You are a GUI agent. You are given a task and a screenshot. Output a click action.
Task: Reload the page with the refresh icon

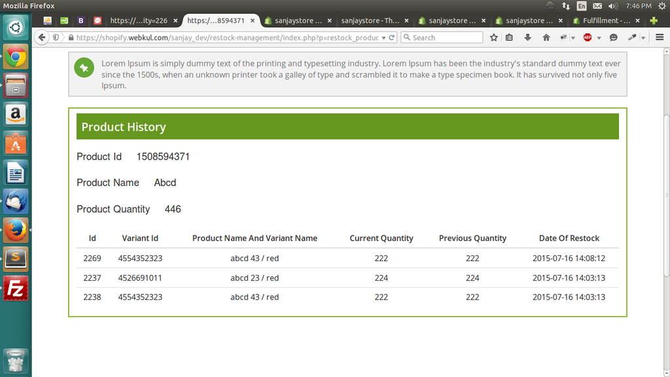coord(392,37)
